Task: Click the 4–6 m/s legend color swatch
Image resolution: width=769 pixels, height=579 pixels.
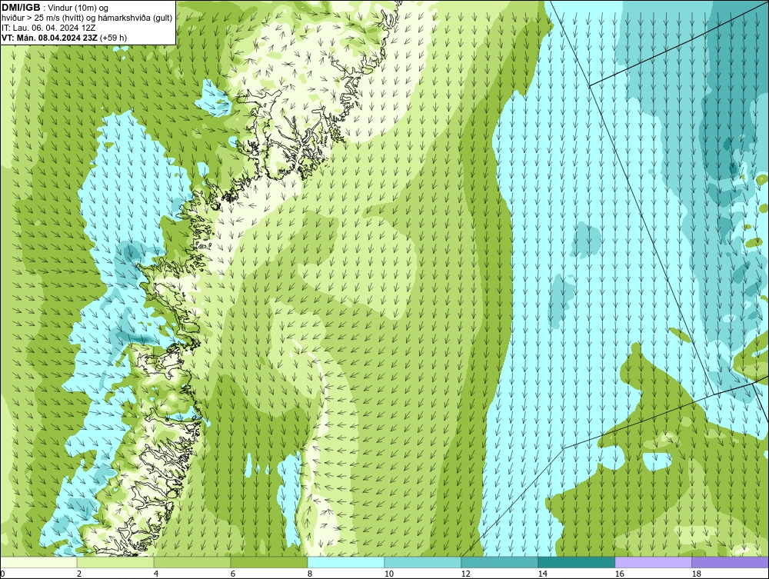Action: (192, 562)
